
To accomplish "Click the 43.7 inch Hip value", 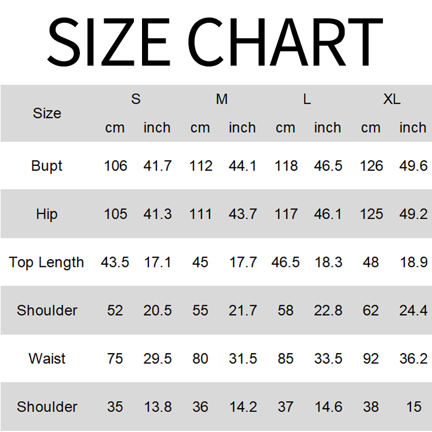I will pyautogui.click(x=242, y=214).
